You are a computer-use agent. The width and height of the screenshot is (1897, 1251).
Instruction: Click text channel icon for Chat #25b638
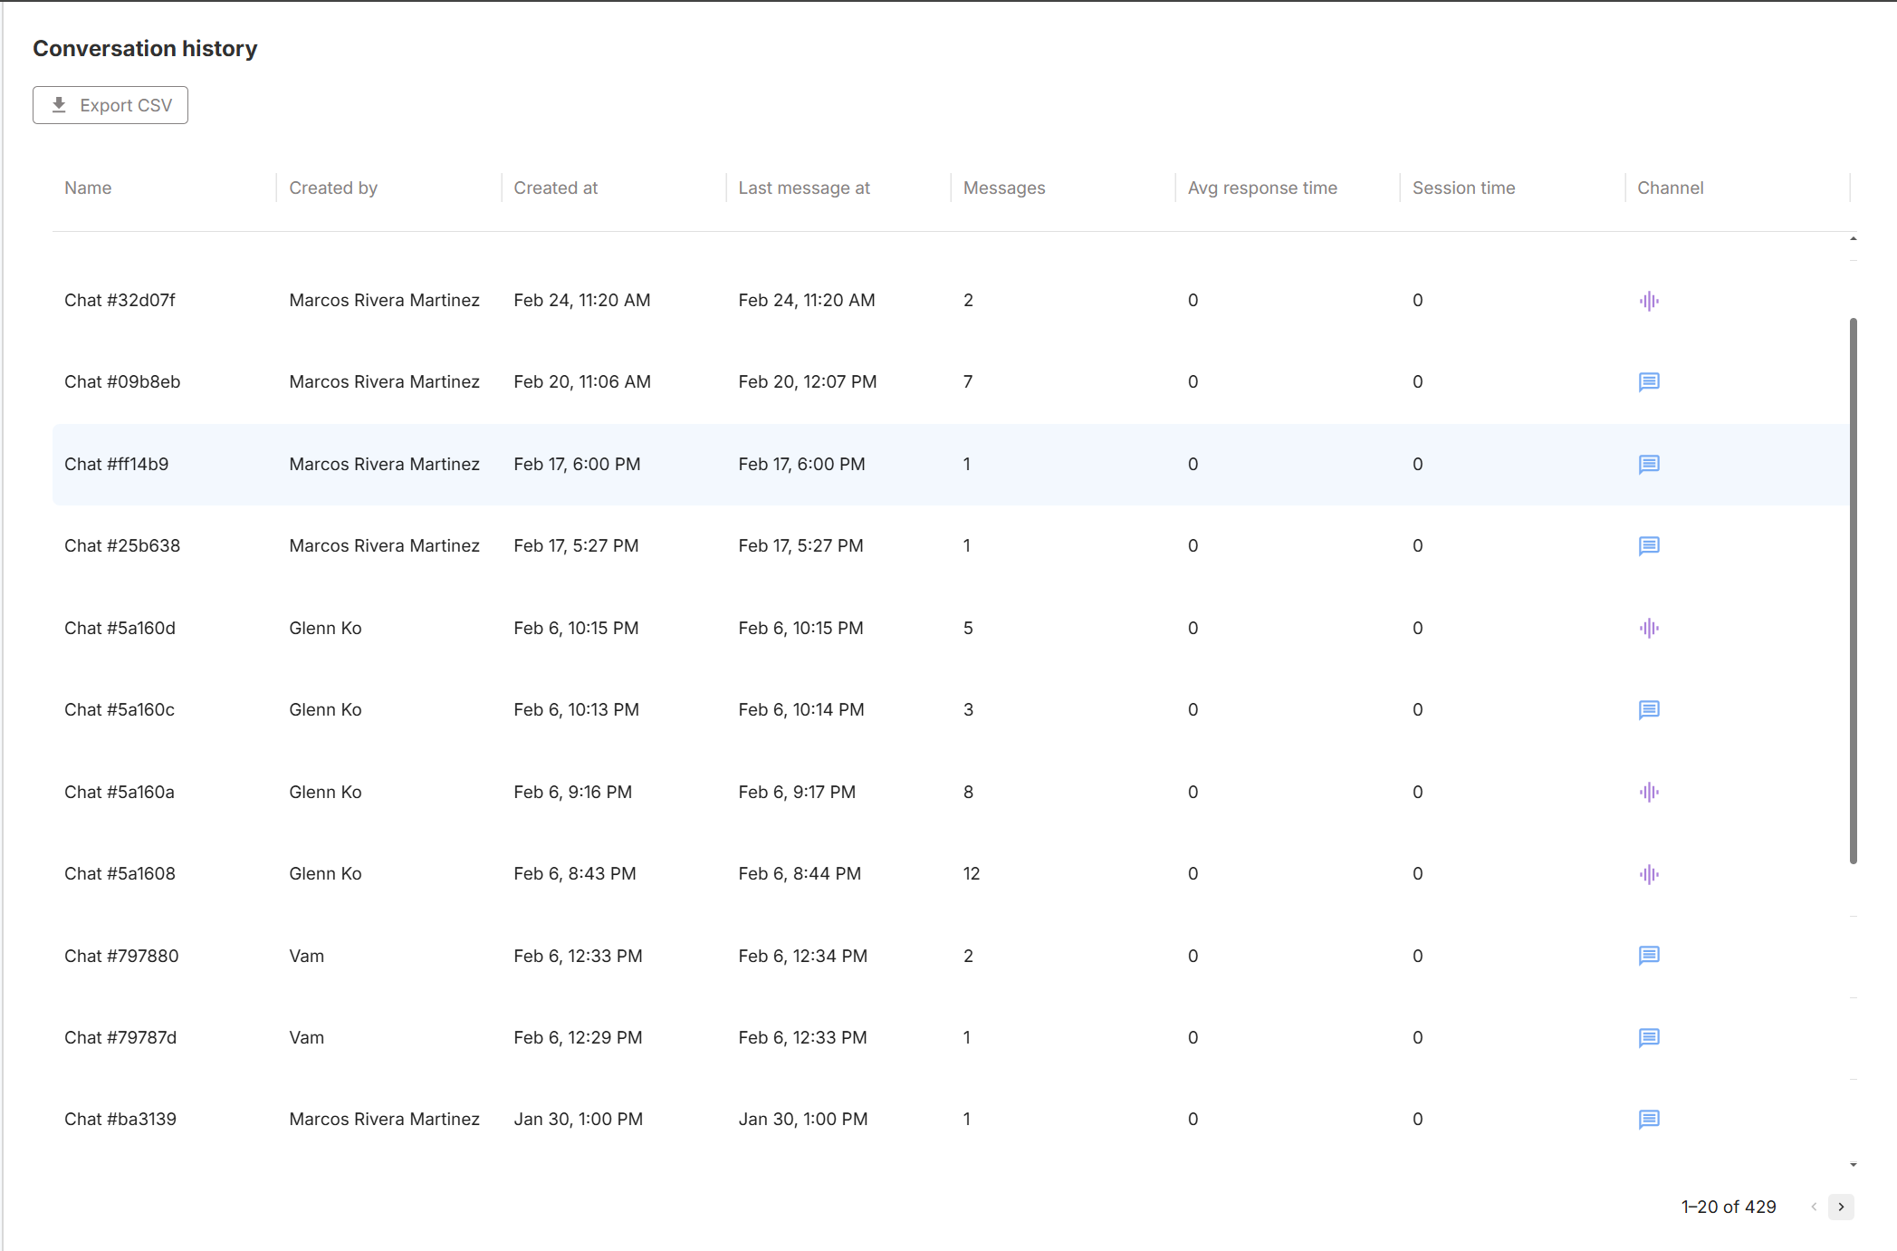tap(1649, 546)
